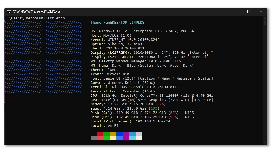The height and width of the screenshot is (155, 272).
Task: Click the Local IP (Ethernet) line
Action: (x=130, y=121)
